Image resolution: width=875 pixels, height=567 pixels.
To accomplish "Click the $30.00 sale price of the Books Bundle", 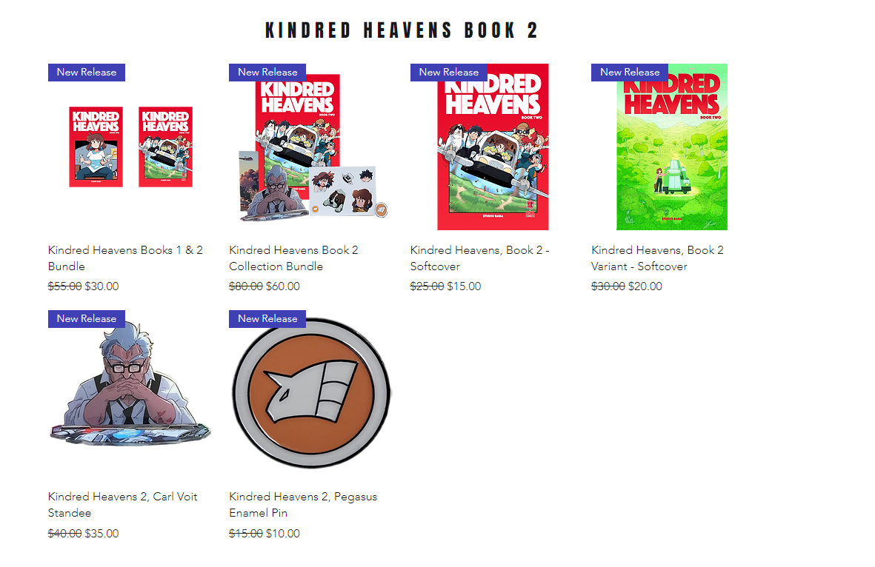I will (x=102, y=286).
